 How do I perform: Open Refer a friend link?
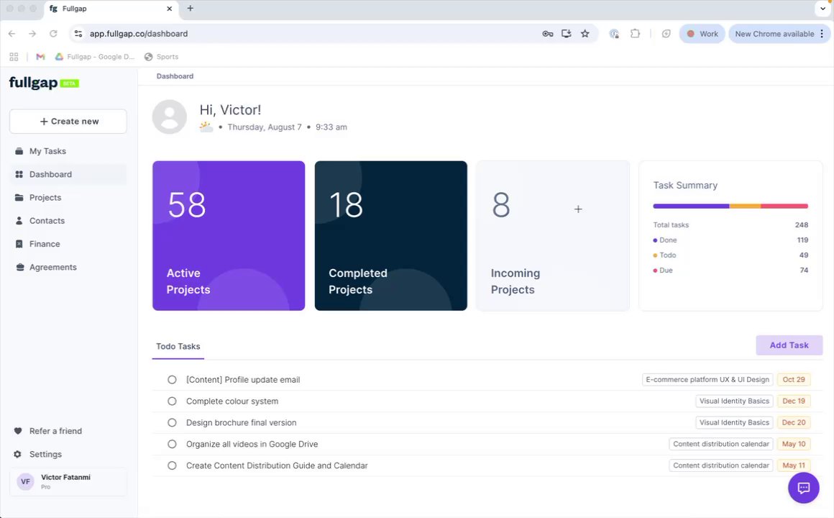pos(55,431)
